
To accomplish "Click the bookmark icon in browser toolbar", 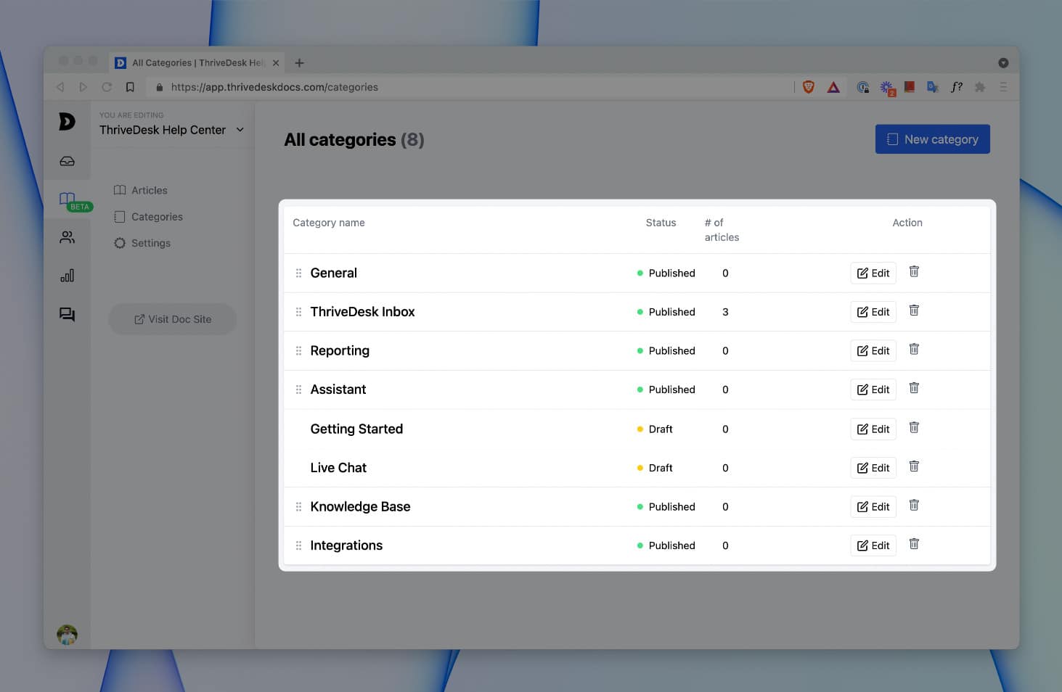I will click(x=130, y=87).
